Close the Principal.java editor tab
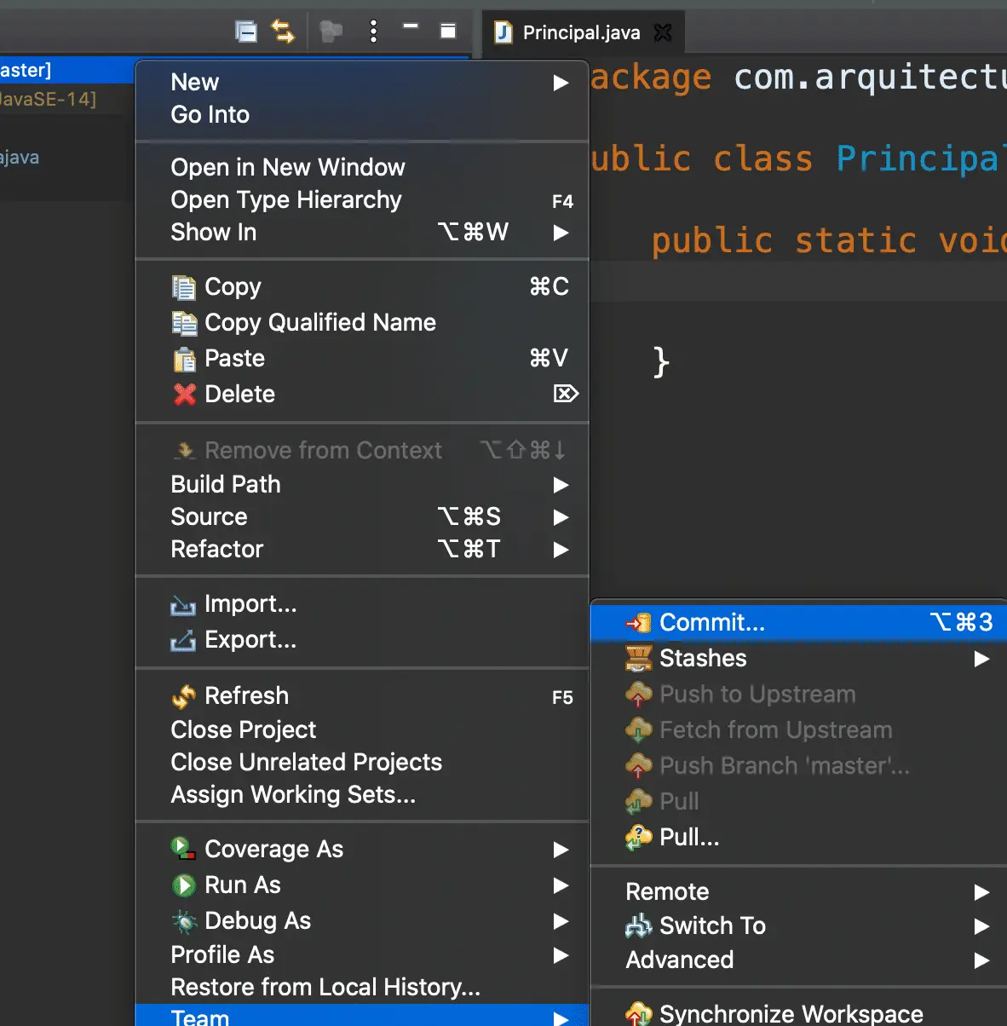The image size is (1007, 1026). (x=662, y=32)
